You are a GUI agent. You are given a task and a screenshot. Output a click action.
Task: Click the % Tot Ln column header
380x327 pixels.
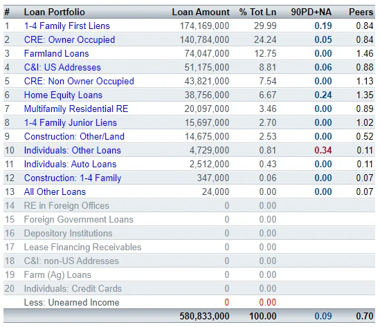coord(257,12)
